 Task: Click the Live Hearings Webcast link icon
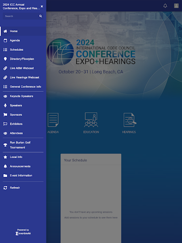coord(5,77)
